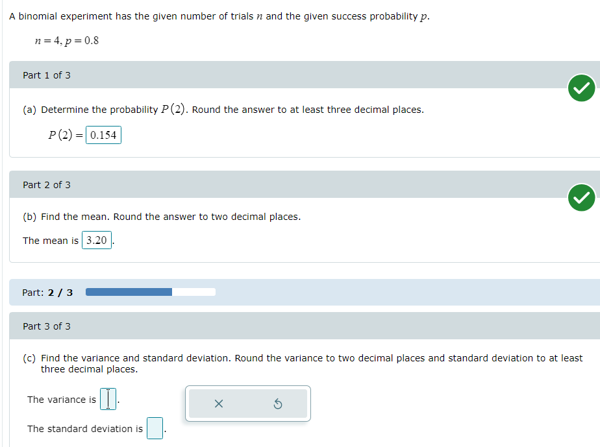Click the X clear-answer icon
600x447 pixels.
(218, 404)
